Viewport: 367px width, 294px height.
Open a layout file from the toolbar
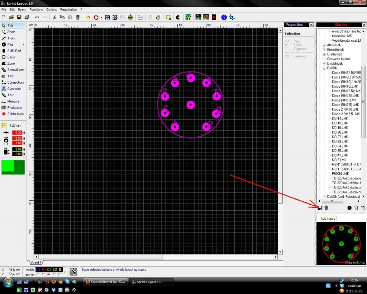click(11, 17)
